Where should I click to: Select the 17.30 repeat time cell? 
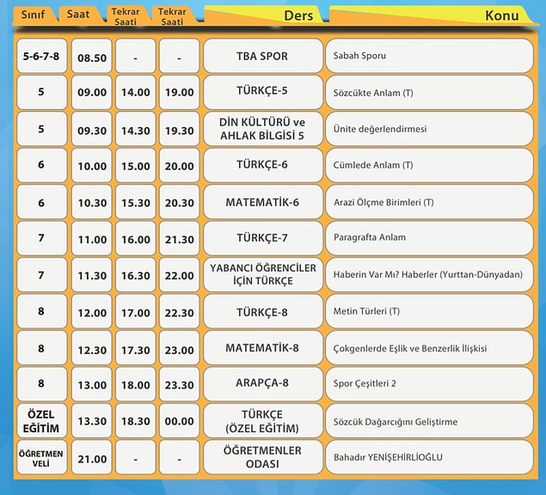pyautogui.click(x=136, y=348)
